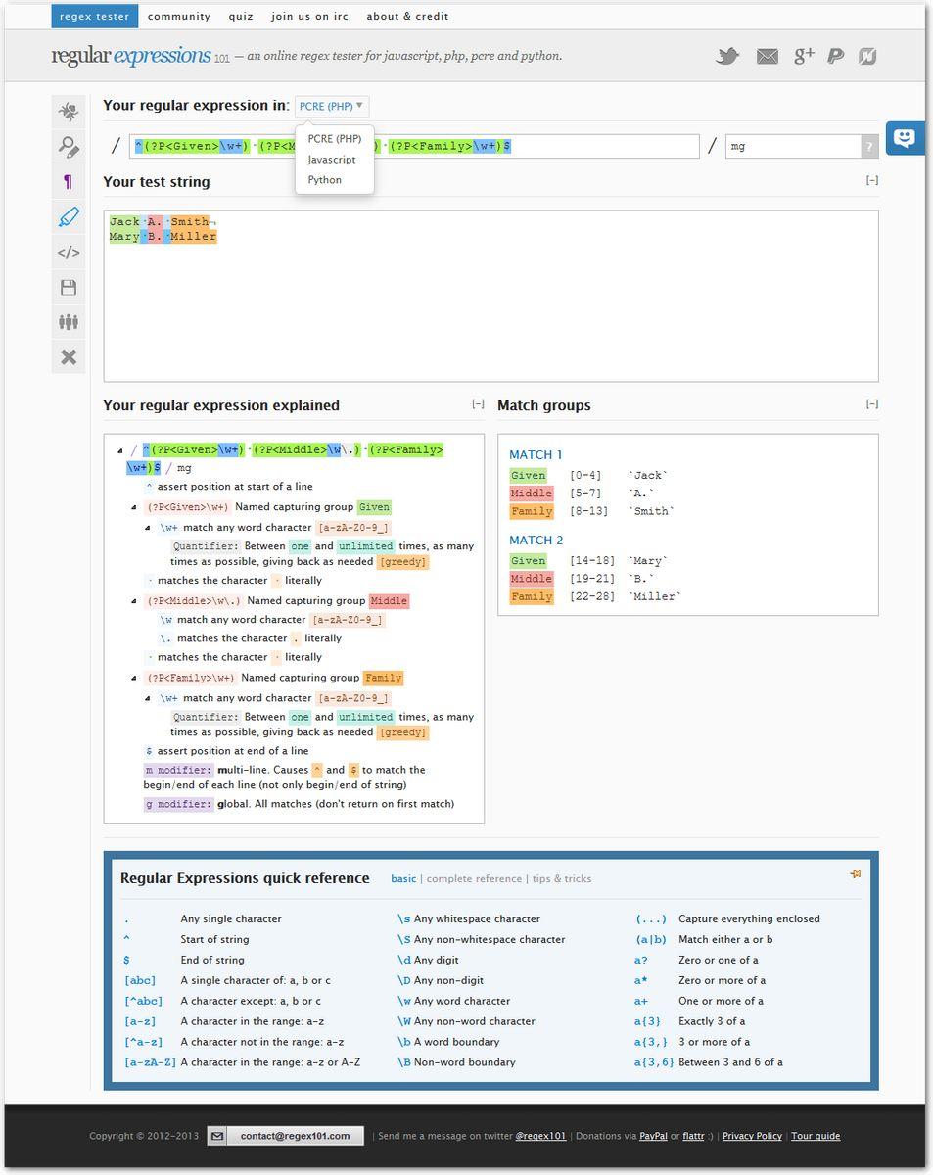The width and height of the screenshot is (933, 1175).
Task: Go to the quiz tab
Action: (241, 16)
